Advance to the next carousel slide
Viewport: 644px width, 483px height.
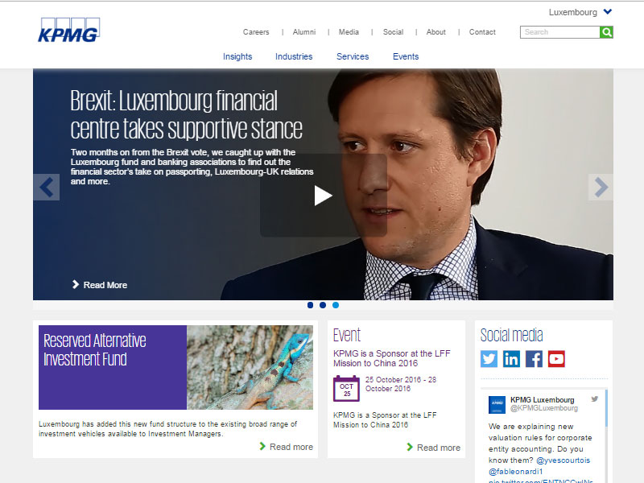pyautogui.click(x=601, y=188)
